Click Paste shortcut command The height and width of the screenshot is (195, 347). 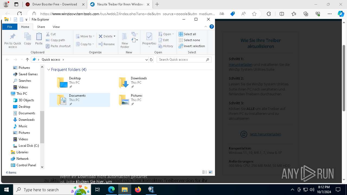(58, 46)
